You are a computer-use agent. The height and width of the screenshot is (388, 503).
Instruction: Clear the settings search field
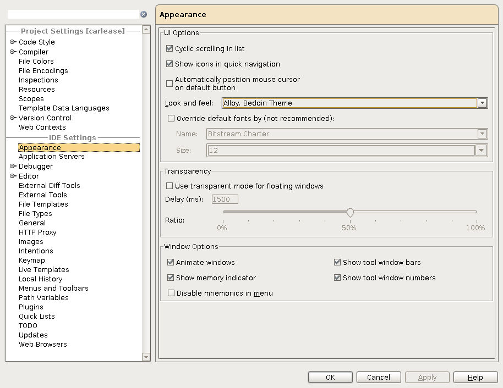(144, 14)
